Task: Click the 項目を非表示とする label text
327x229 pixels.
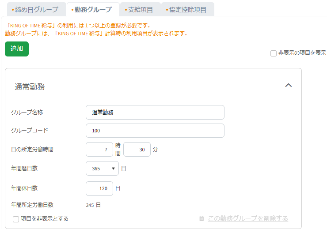Action: (45, 219)
